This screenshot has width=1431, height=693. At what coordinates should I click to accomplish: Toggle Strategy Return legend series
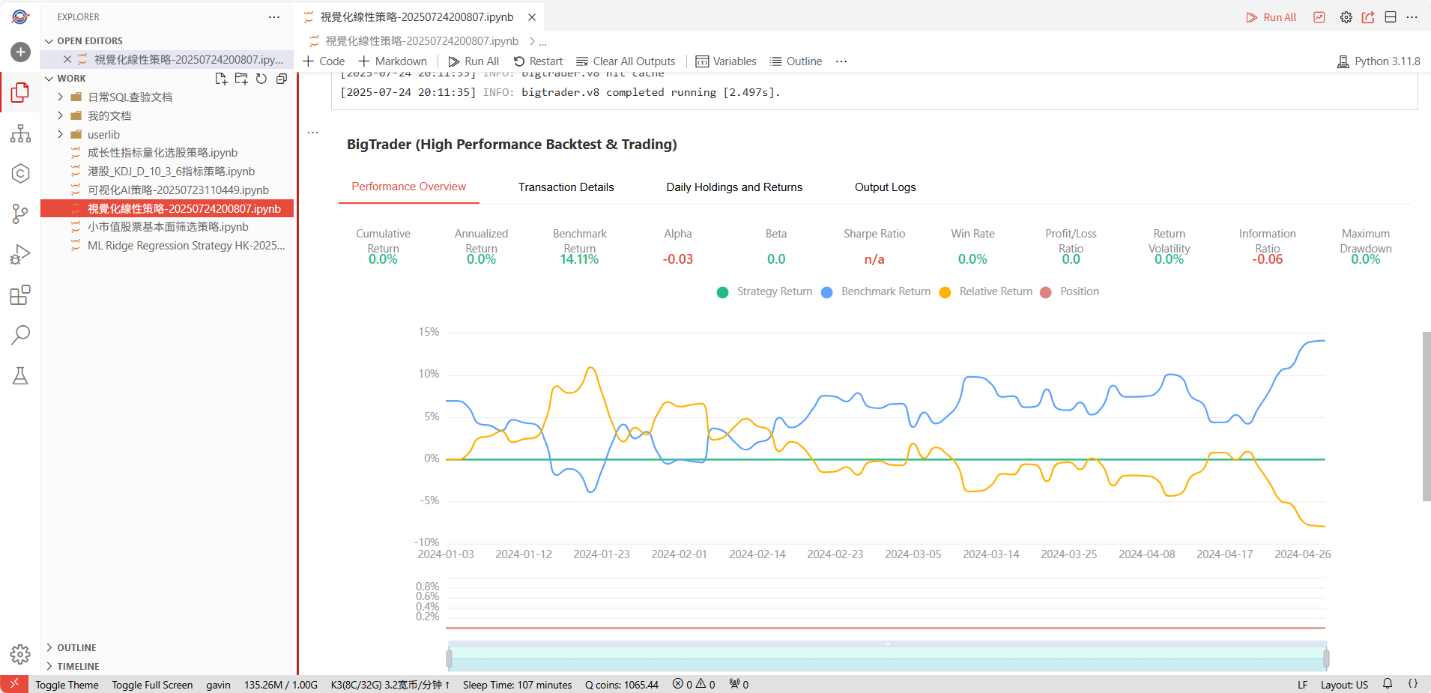765,291
